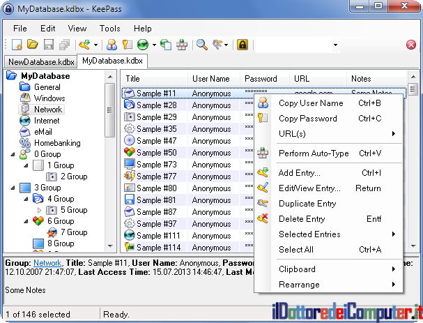
Task: Open the URL(s) submenu
Action: (329, 134)
